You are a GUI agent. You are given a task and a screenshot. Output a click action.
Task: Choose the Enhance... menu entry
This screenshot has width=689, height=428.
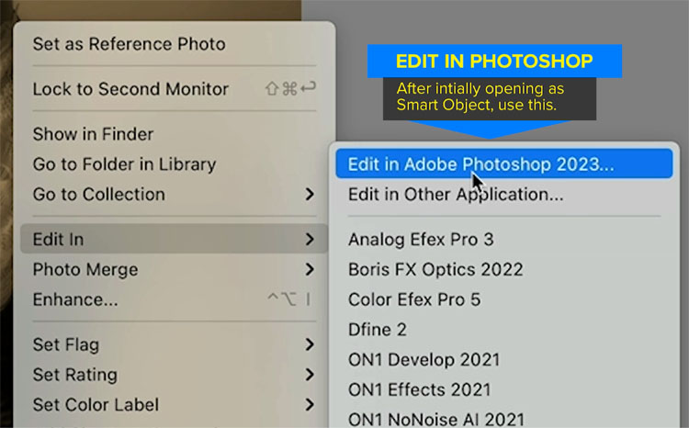click(x=174, y=299)
